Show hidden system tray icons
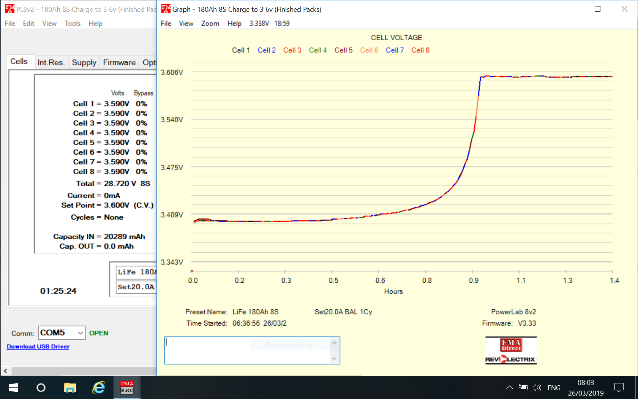The width and height of the screenshot is (638, 399). tap(509, 388)
